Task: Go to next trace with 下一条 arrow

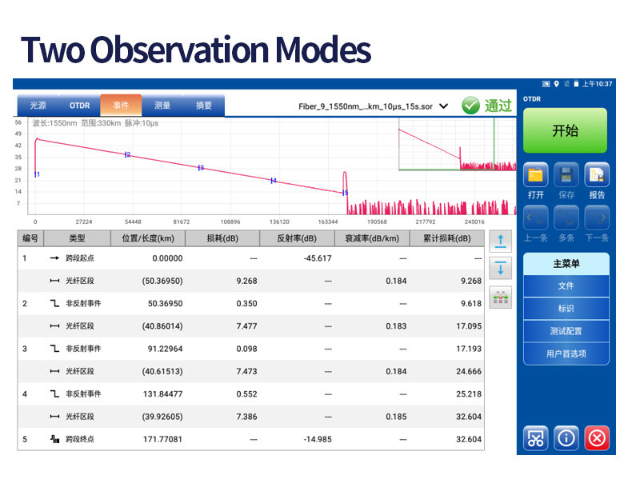Action: click(x=597, y=218)
